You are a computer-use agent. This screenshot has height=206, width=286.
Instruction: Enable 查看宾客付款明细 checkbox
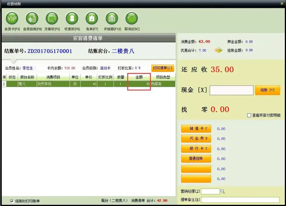point(249,115)
